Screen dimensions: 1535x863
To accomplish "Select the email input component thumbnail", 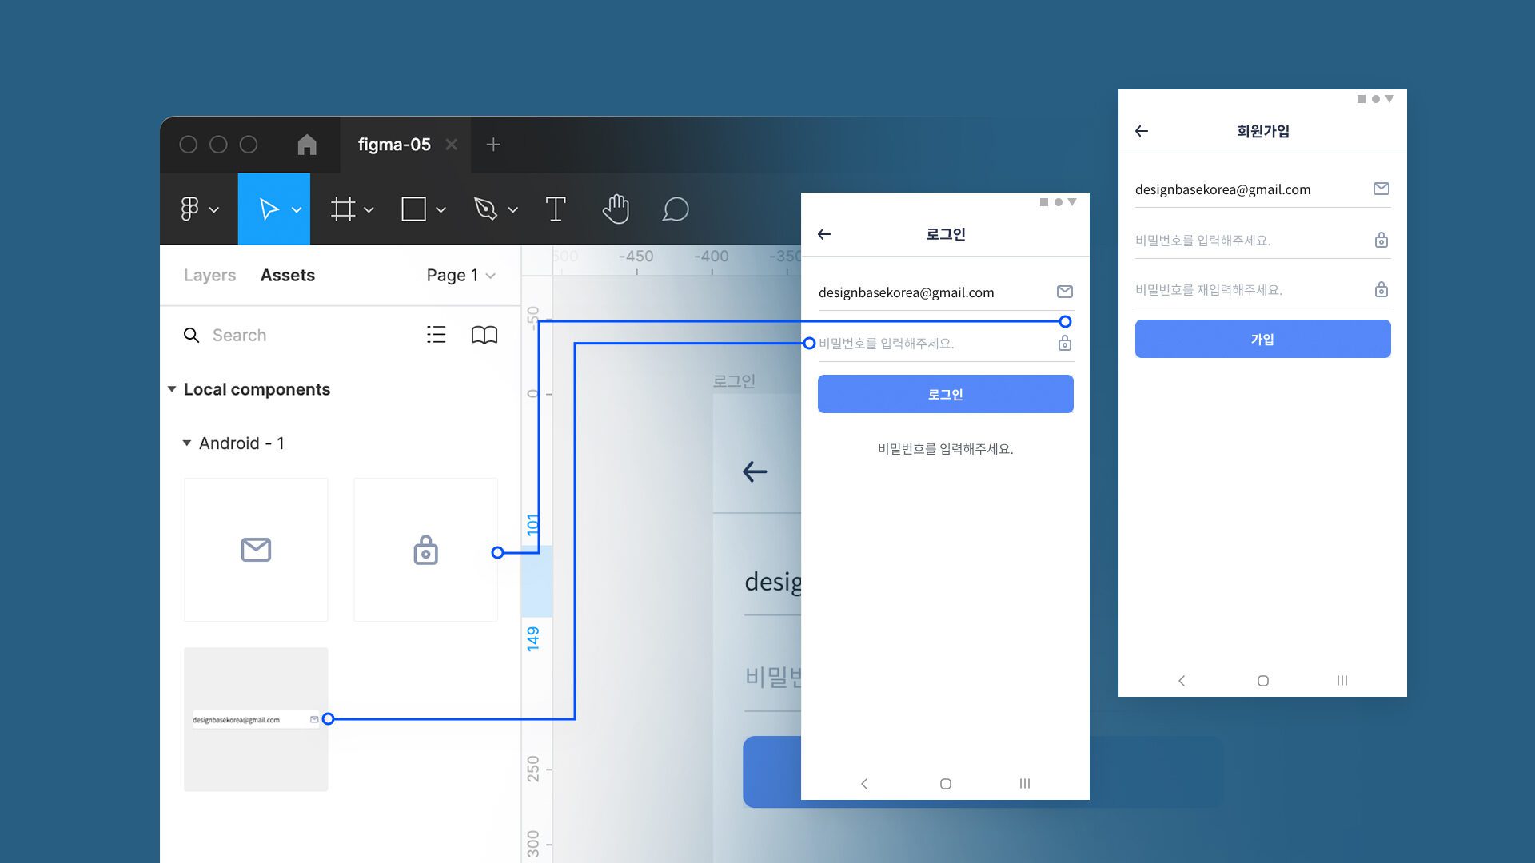I will pyautogui.click(x=256, y=719).
